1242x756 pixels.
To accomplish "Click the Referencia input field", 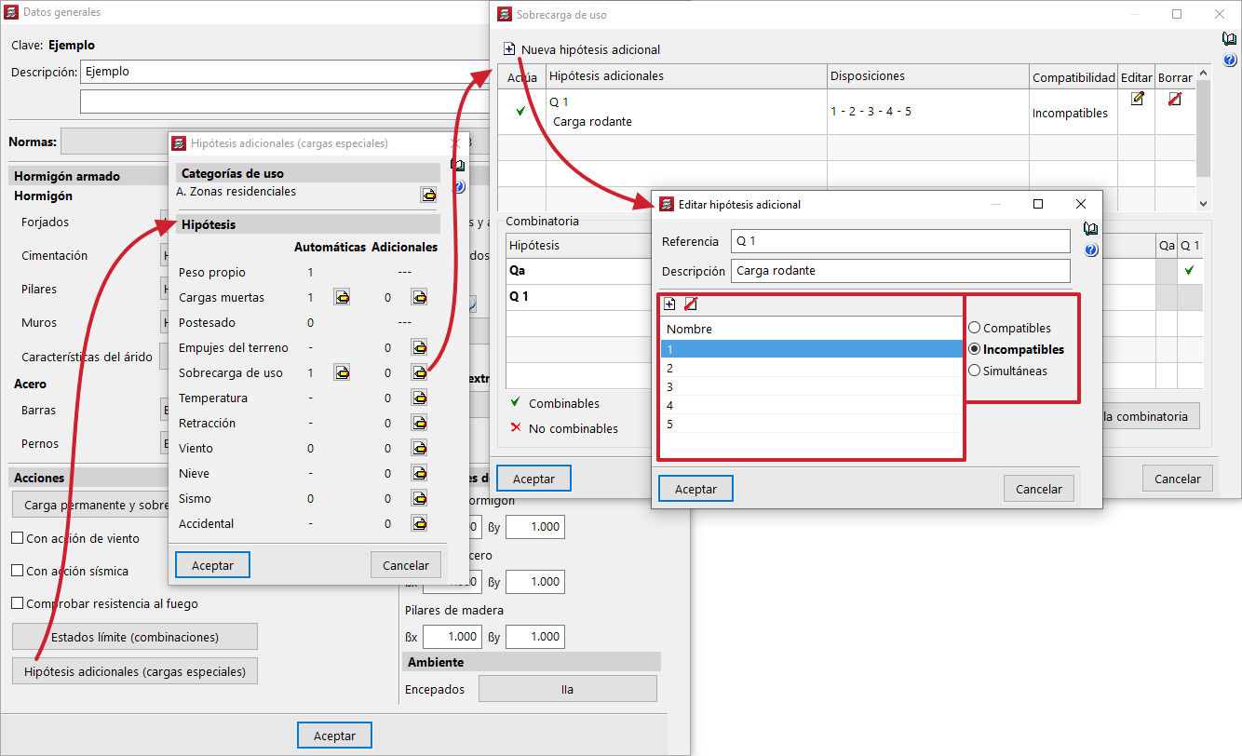I will coord(899,241).
